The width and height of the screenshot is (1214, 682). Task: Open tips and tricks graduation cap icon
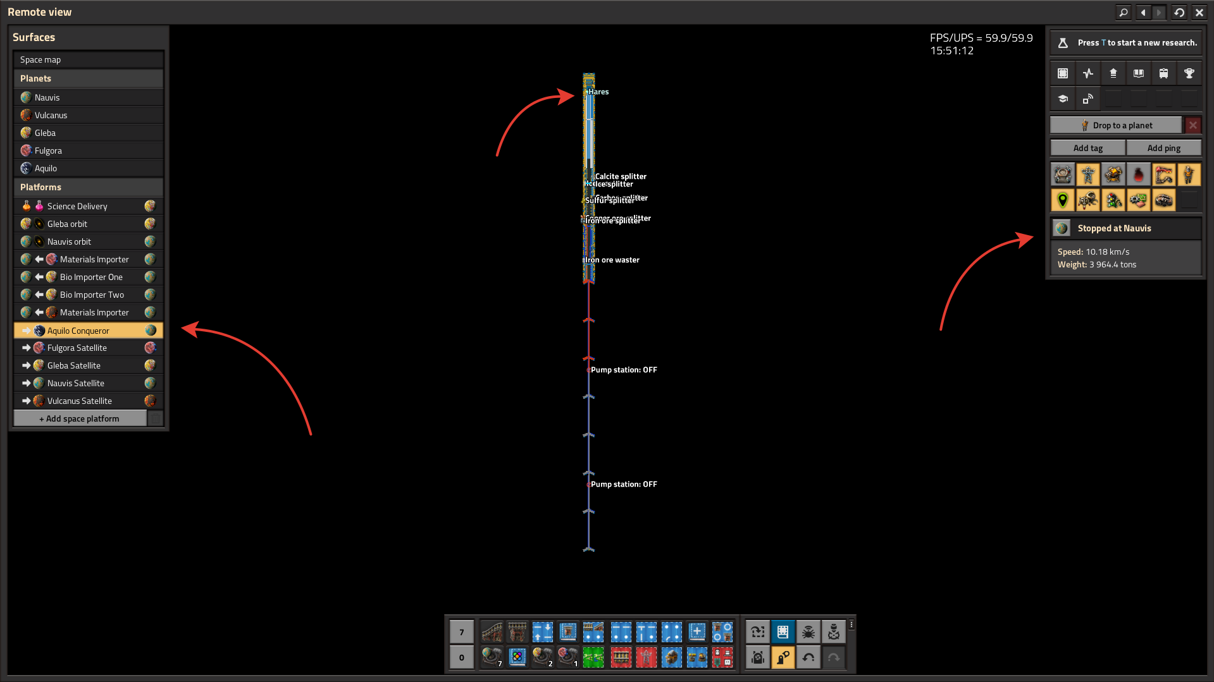1063,99
